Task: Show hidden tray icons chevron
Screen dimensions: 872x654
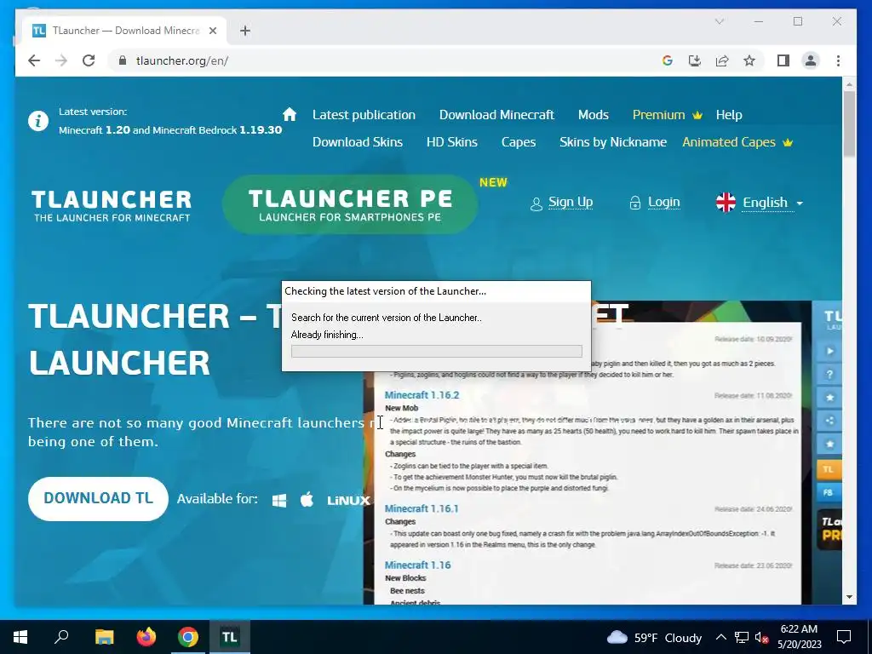Action: pos(720,637)
